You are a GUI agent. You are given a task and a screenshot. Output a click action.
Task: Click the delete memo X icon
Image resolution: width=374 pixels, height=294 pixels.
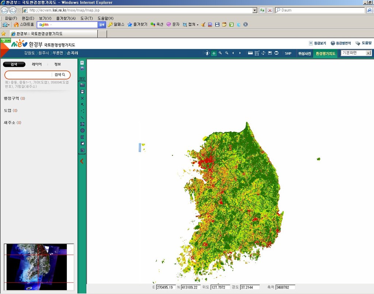pos(82,98)
